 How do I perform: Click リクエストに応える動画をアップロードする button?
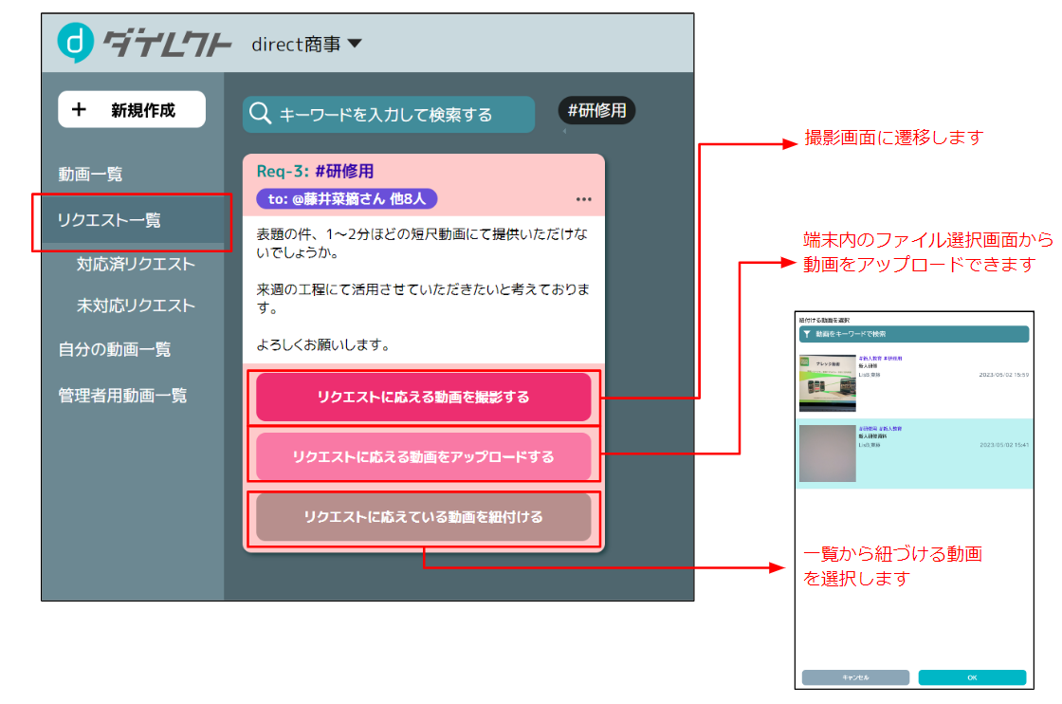[423, 456]
